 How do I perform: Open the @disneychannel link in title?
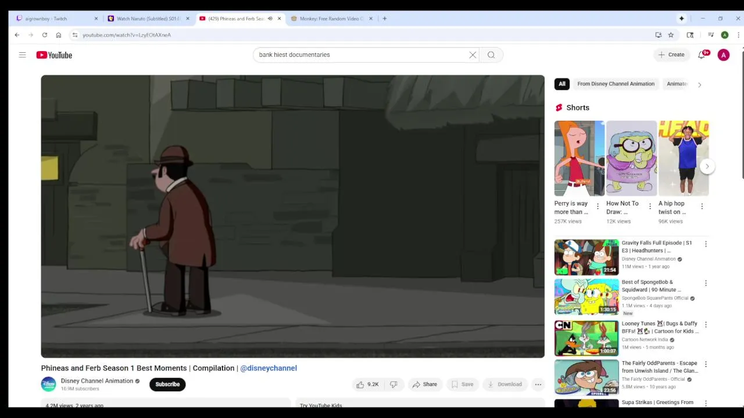click(x=269, y=368)
